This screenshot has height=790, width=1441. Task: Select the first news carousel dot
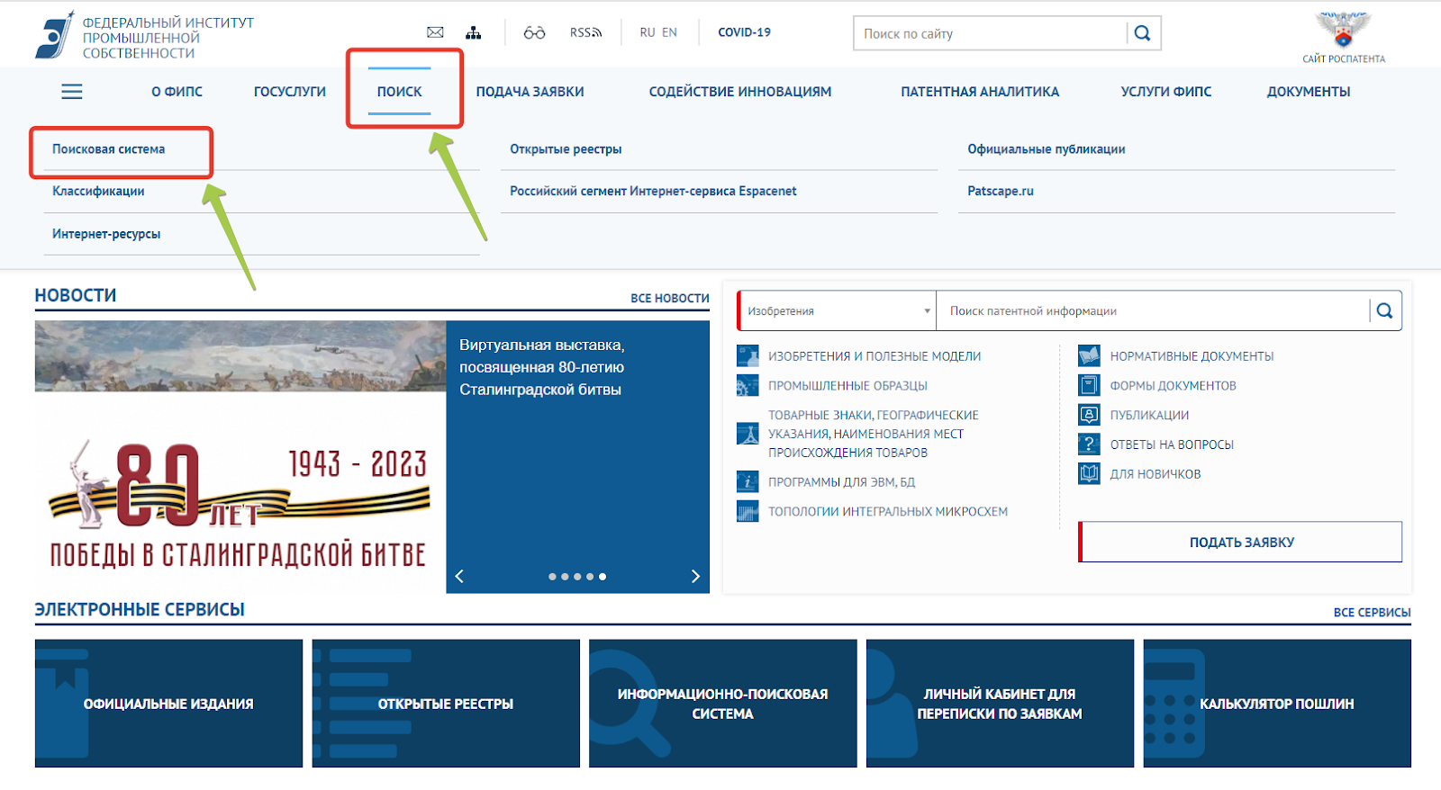tap(552, 577)
